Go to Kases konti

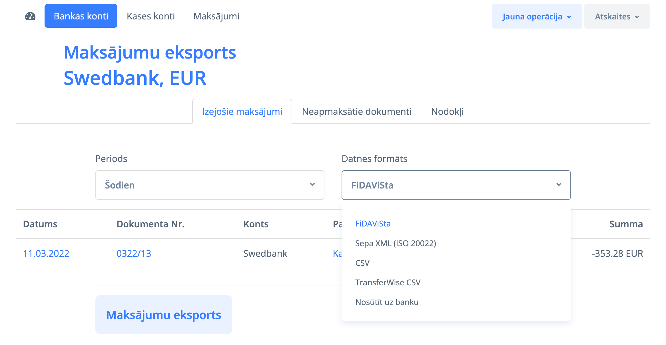click(x=151, y=16)
